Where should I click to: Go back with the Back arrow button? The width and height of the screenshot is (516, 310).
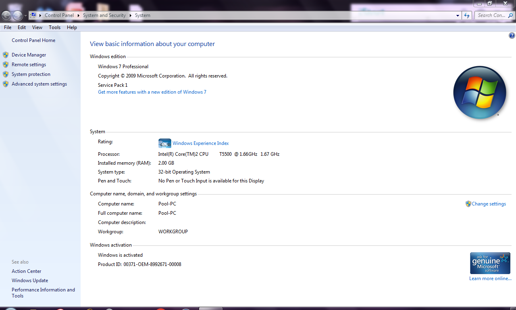[6, 15]
